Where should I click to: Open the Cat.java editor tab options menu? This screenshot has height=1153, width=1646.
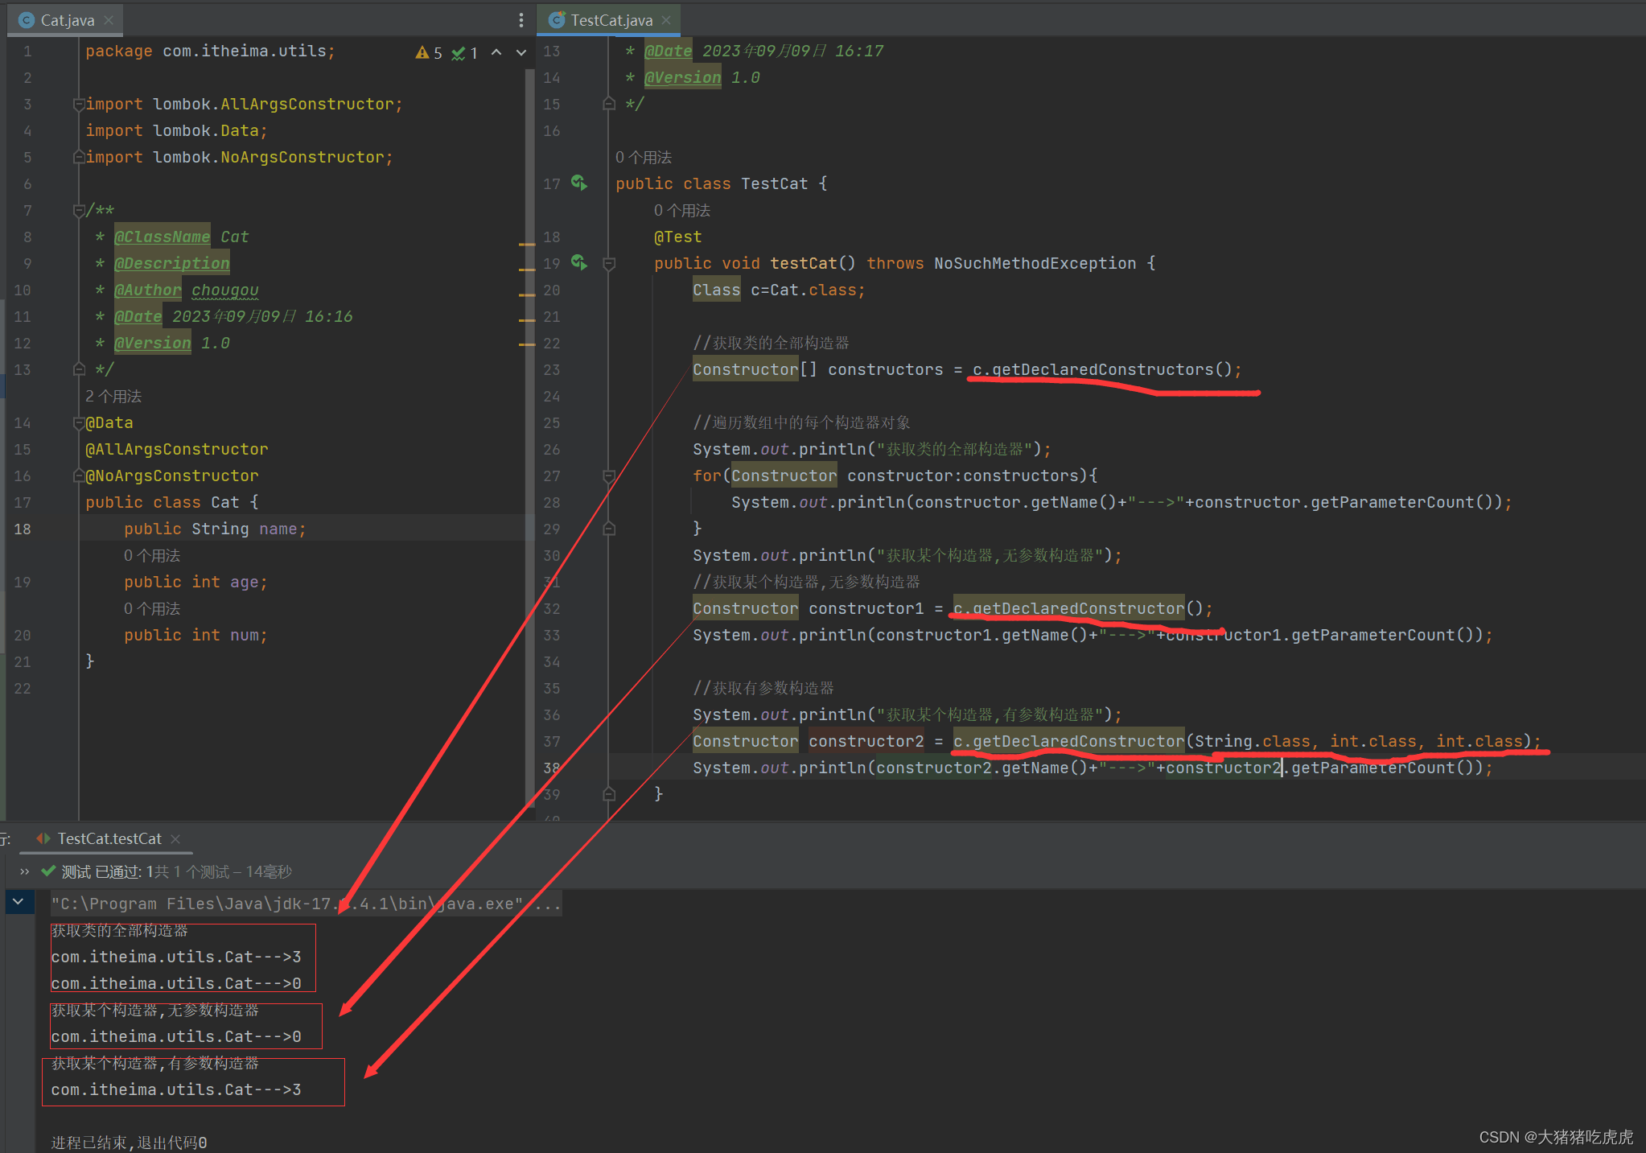click(x=521, y=20)
